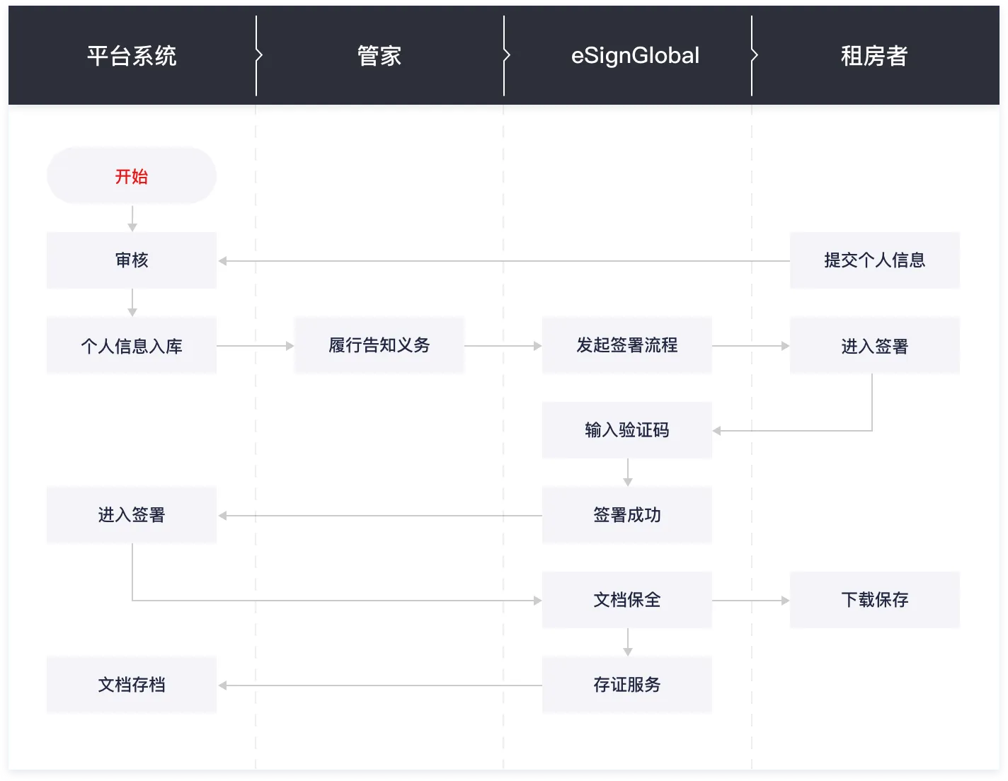Select the 管家 column header
The image size is (1008, 781).
(379, 55)
